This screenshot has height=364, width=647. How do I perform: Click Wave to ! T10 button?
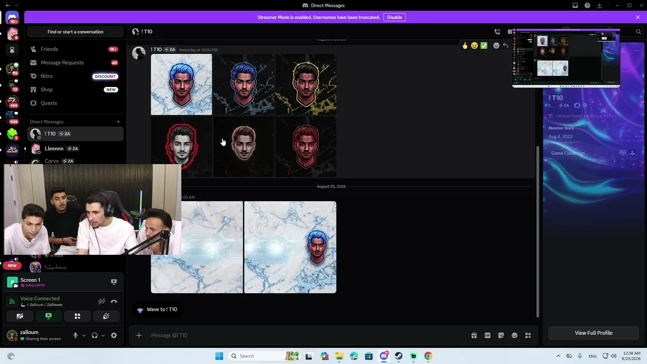point(157,309)
